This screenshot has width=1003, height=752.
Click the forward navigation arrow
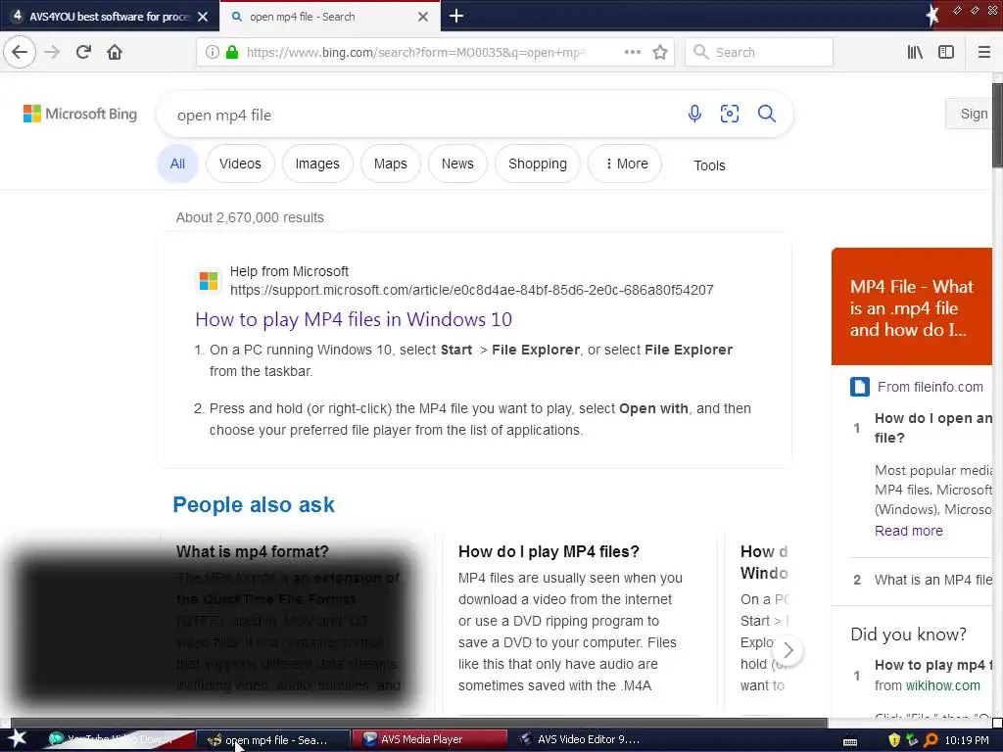click(53, 52)
